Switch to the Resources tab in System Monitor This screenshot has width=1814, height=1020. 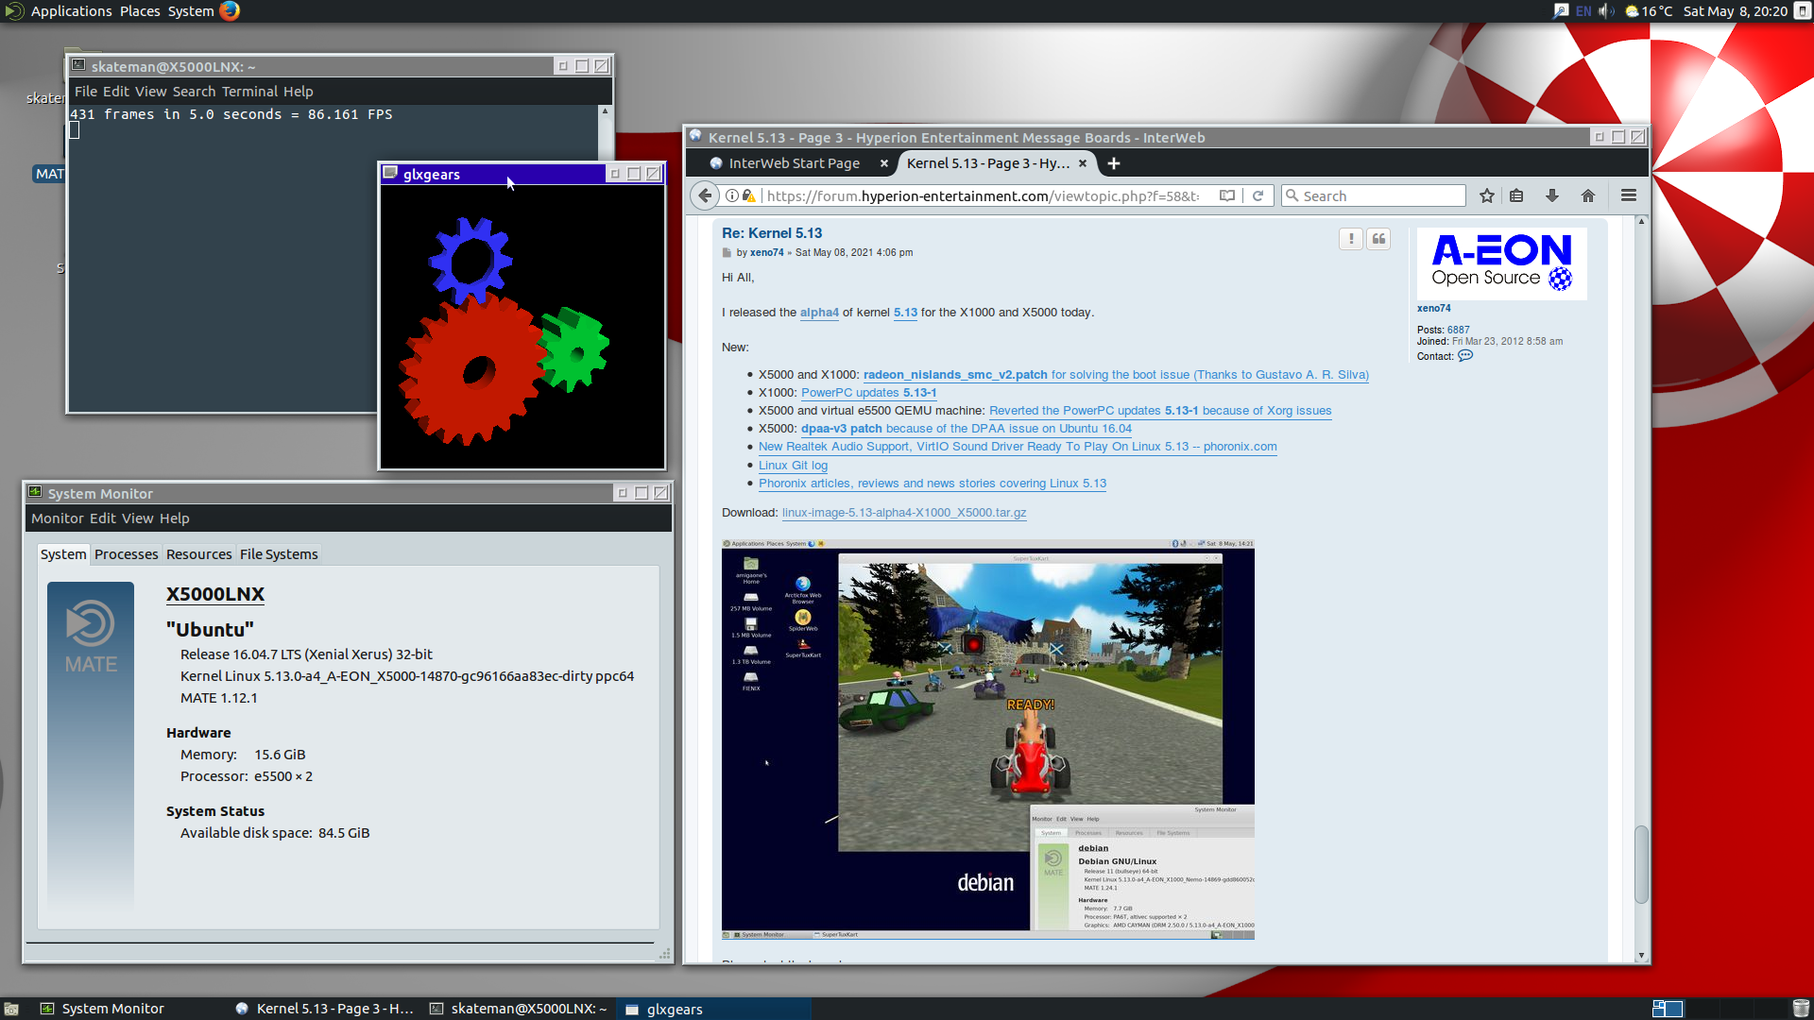click(x=198, y=554)
